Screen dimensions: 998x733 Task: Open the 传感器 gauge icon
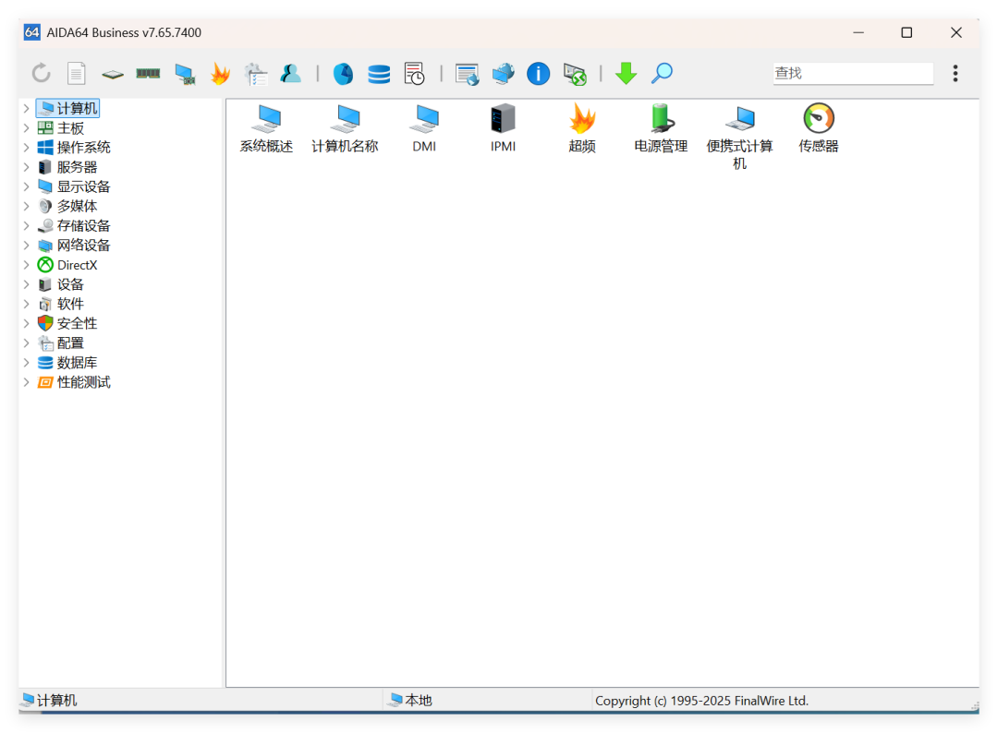coord(819,129)
